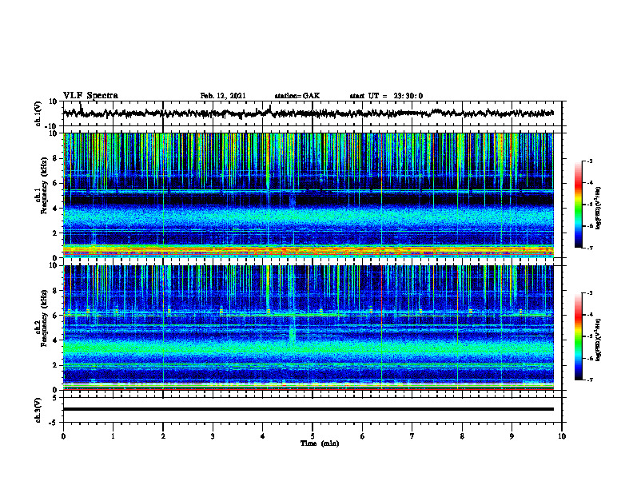The height and width of the screenshot is (489, 633).
Task: Click the 'ch.3(V)' axis label
Action: click(38, 410)
